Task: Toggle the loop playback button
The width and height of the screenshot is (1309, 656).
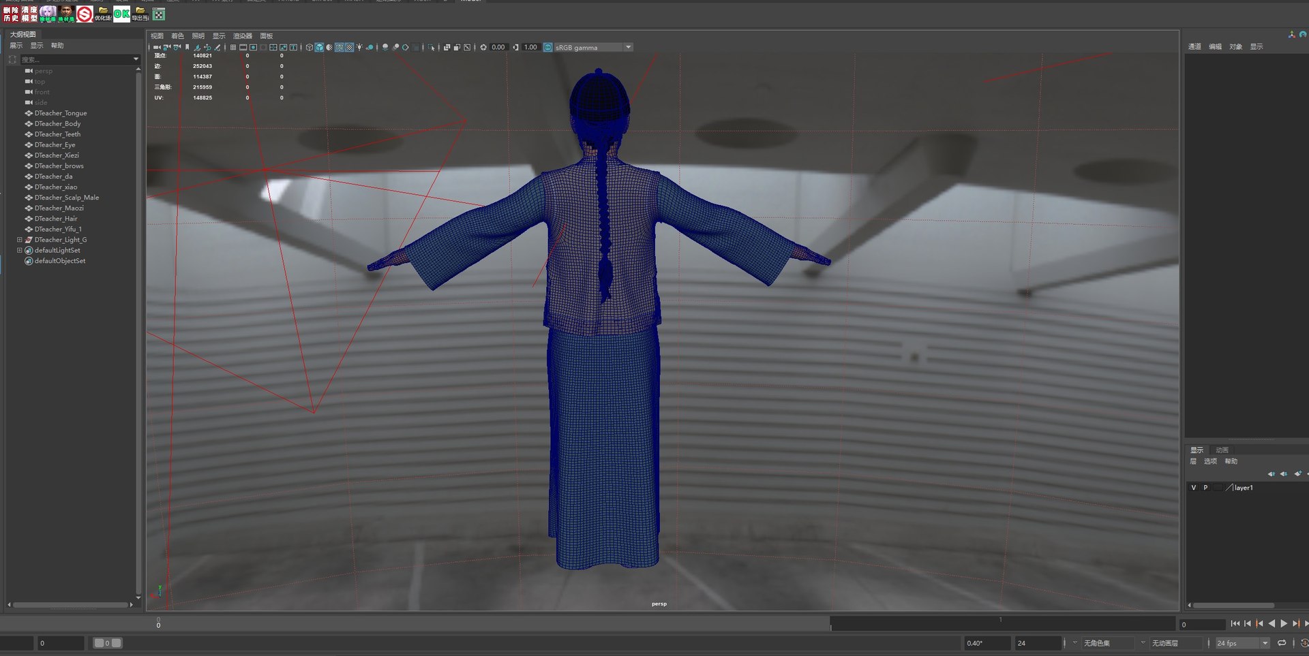Action: point(1282,643)
